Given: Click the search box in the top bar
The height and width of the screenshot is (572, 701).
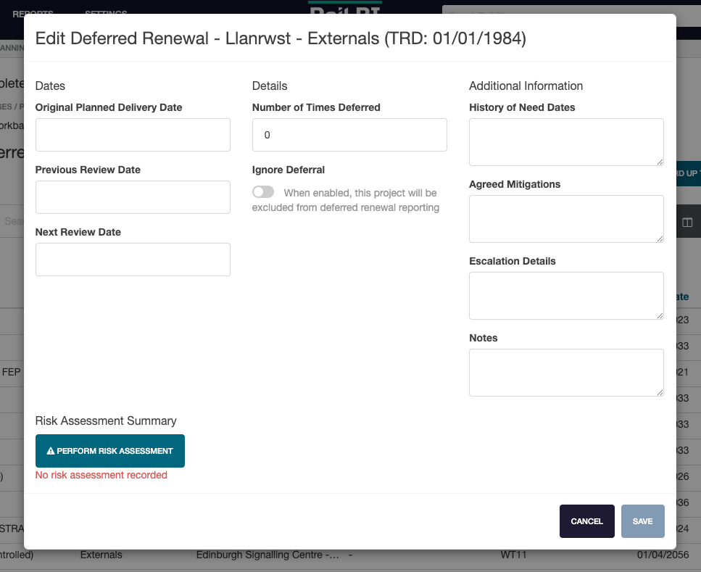Looking at the screenshot, I should click(x=565, y=14).
